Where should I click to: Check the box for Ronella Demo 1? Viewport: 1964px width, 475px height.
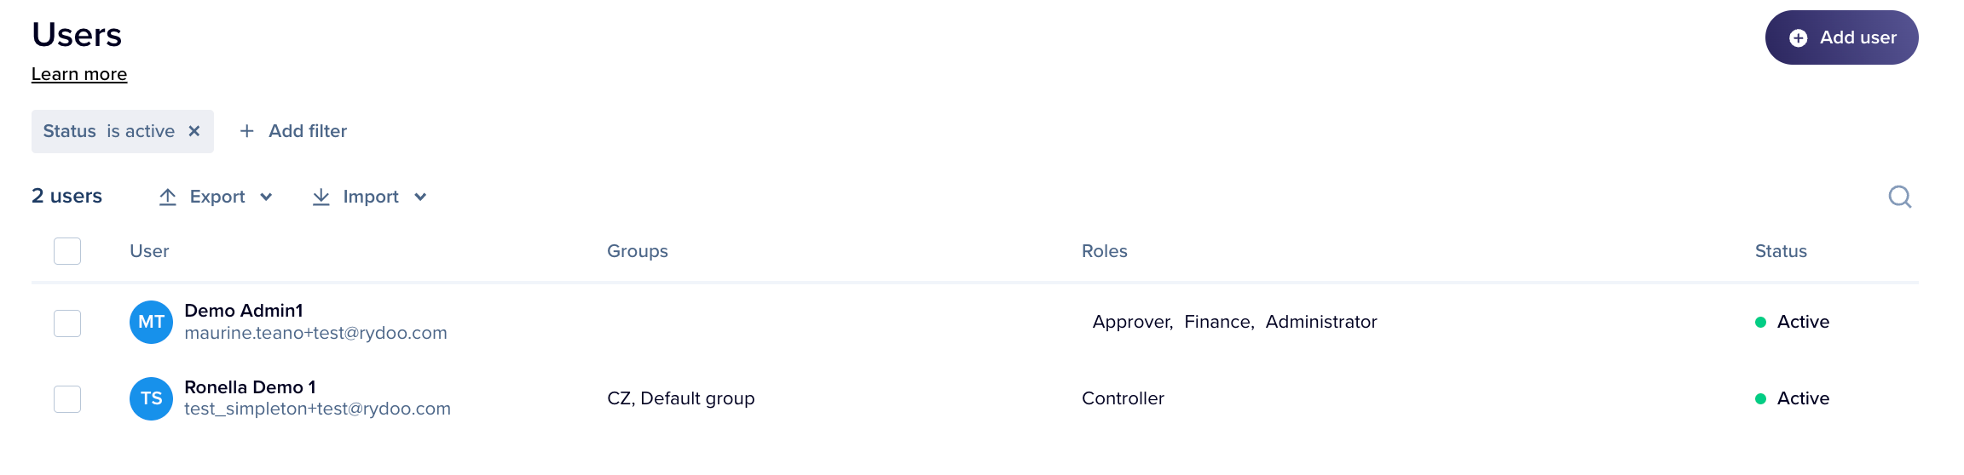pos(67,399)
